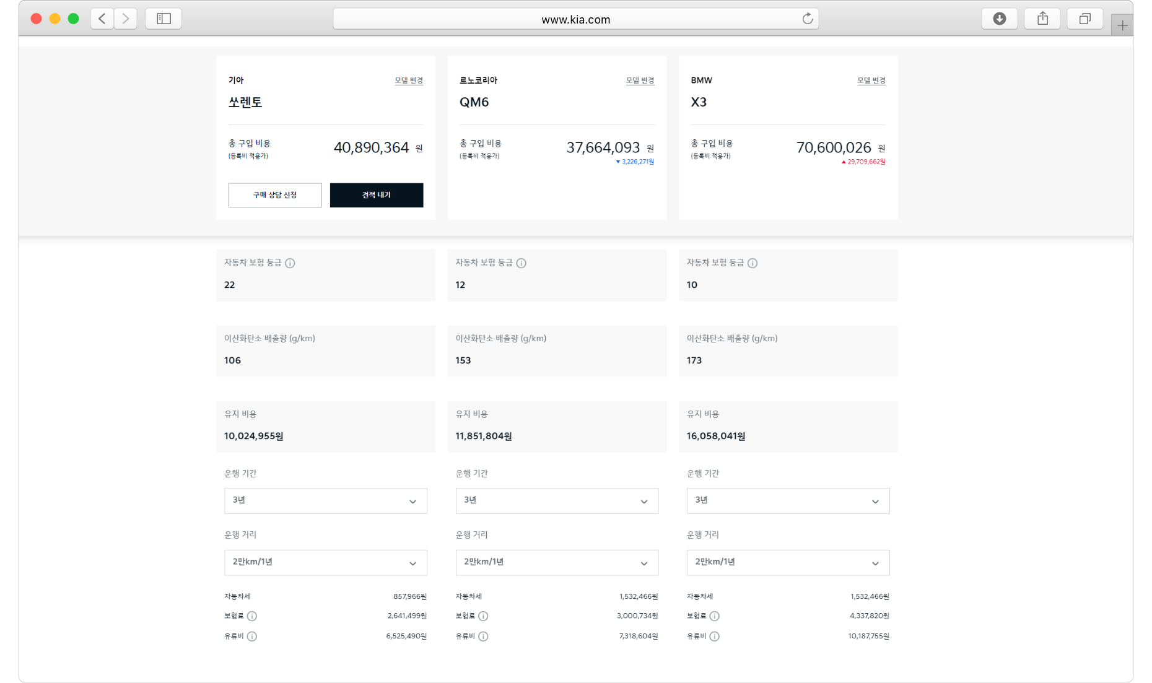Viewport: 1152px width, 683px height.
Task: Click the 구매 상담 신청 button
Action: [x=275, y=195]
